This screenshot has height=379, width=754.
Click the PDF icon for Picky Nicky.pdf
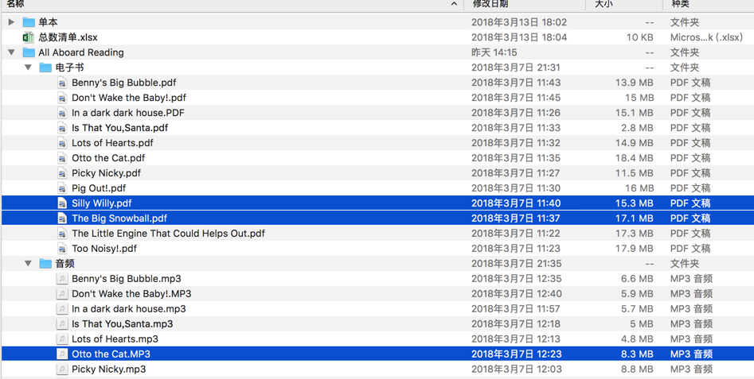coord(62,173)
